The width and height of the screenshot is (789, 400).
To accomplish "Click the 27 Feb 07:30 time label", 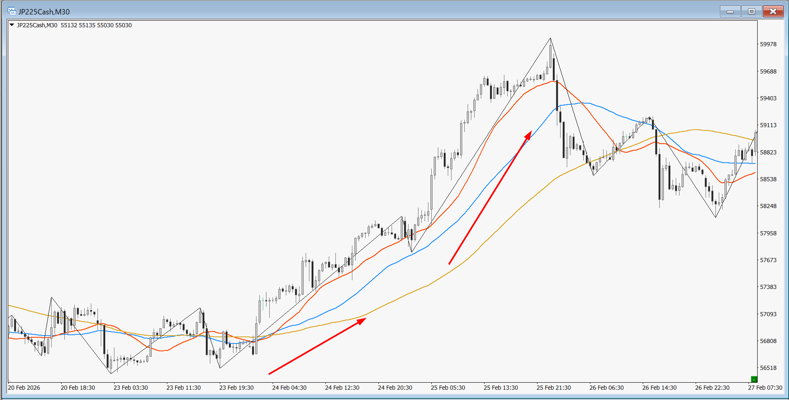I will 765,388.
